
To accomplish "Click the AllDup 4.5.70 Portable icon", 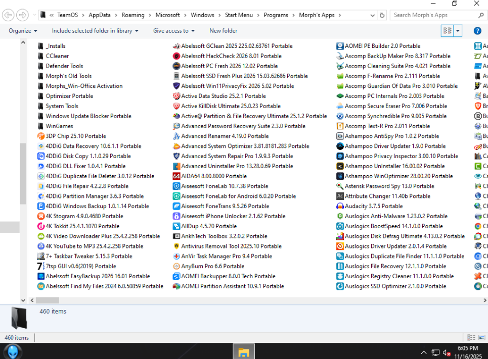I will click(176, 226).
